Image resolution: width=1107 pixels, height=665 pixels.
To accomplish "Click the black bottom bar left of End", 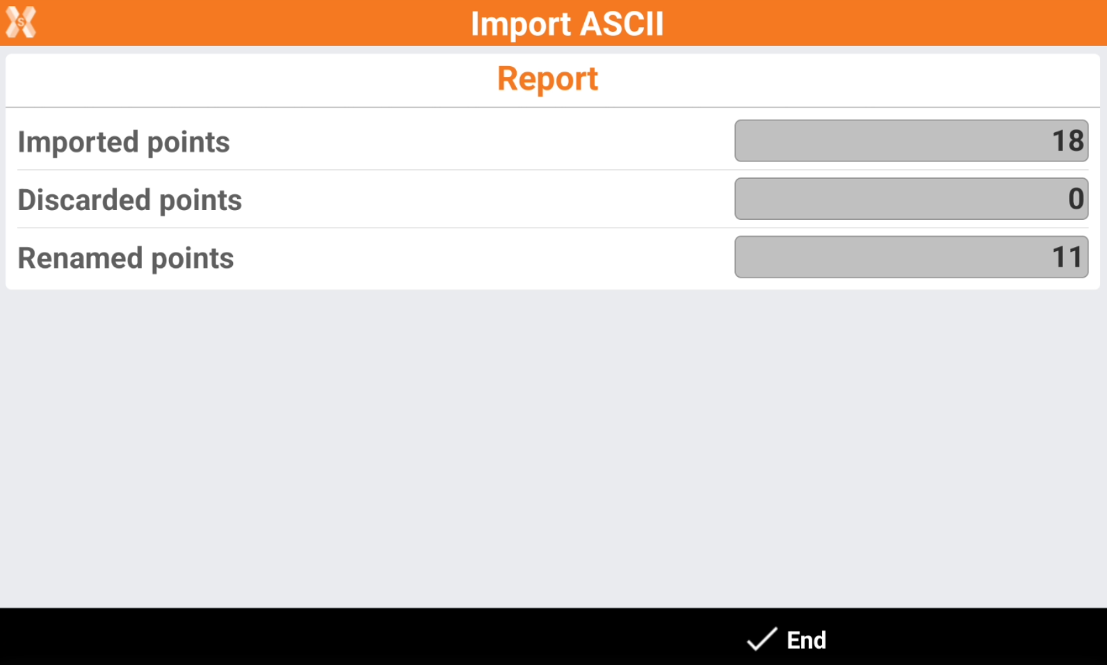I will click(338, 637).
